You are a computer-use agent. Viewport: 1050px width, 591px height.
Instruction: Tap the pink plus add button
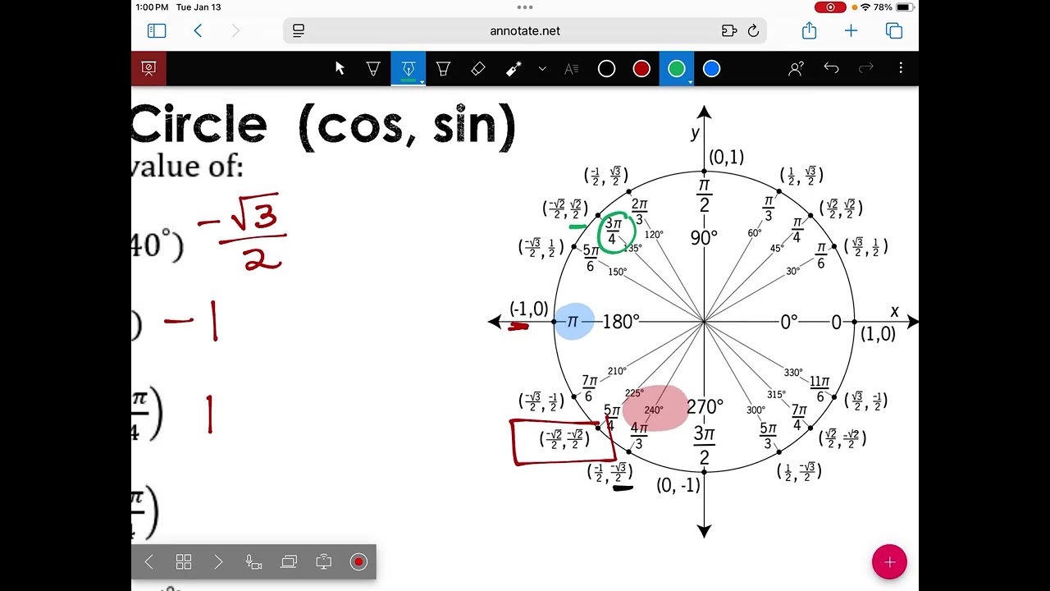coord(889,562)
